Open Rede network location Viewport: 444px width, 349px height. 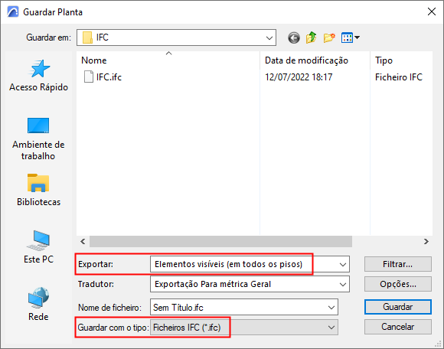click(x=38, y=305)
